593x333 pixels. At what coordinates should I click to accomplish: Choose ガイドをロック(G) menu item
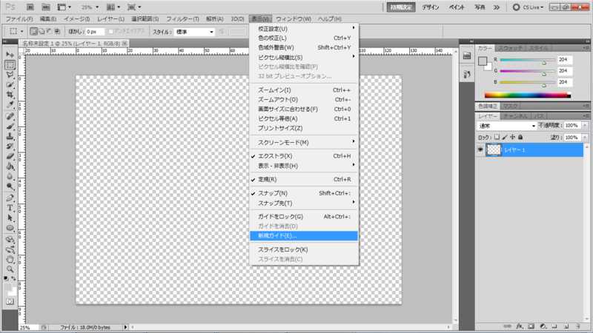[x=304, y=217]
